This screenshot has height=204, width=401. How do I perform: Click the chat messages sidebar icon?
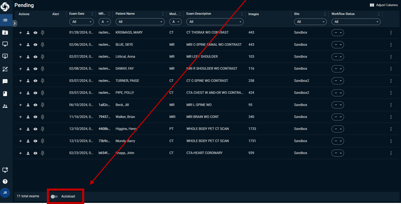5,81
